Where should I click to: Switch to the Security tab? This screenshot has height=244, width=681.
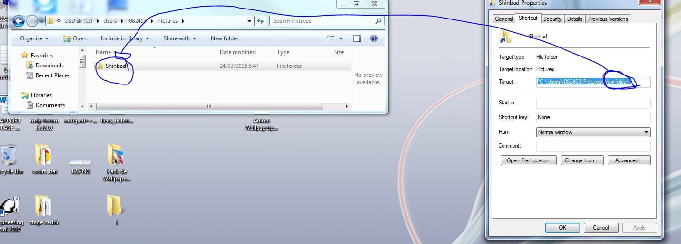[552, 19]
